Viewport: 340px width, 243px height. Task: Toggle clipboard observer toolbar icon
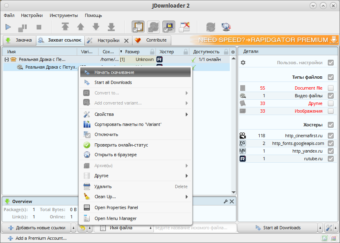[x=138, y=27]
